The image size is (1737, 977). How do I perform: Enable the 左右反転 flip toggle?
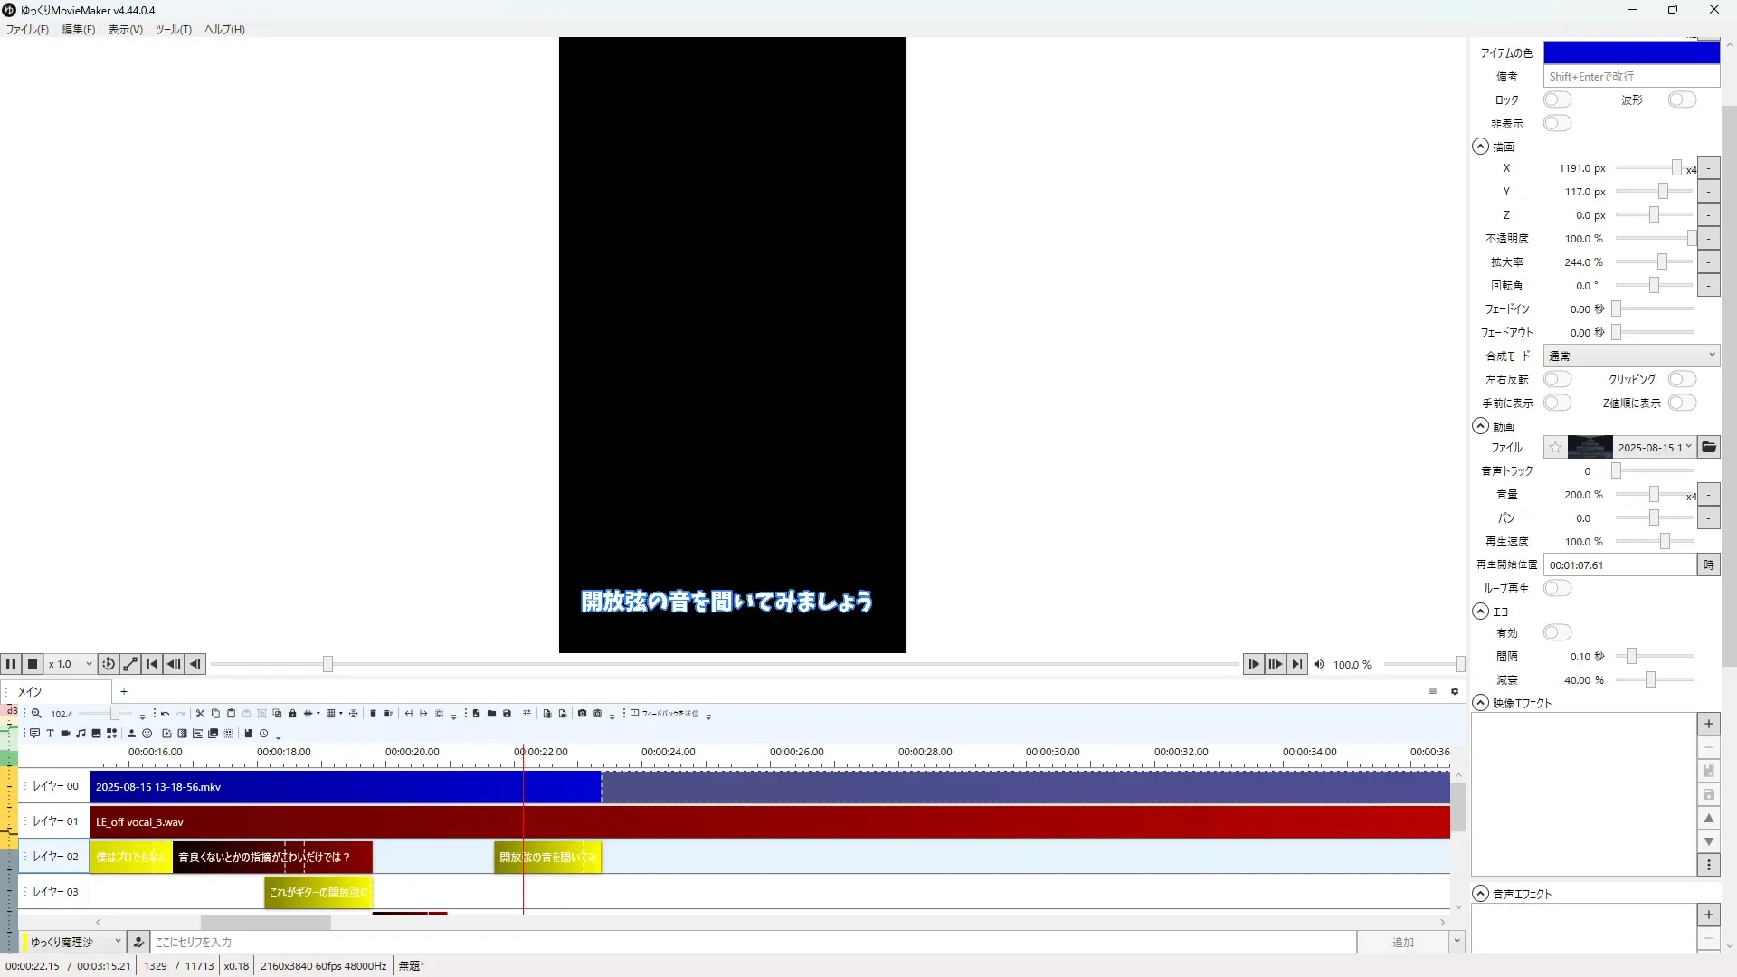[1556, 379]
